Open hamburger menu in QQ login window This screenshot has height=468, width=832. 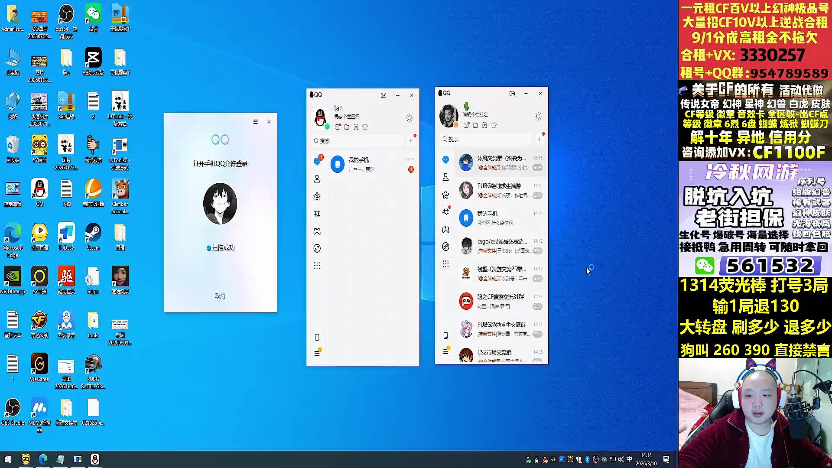click(255, 122)
